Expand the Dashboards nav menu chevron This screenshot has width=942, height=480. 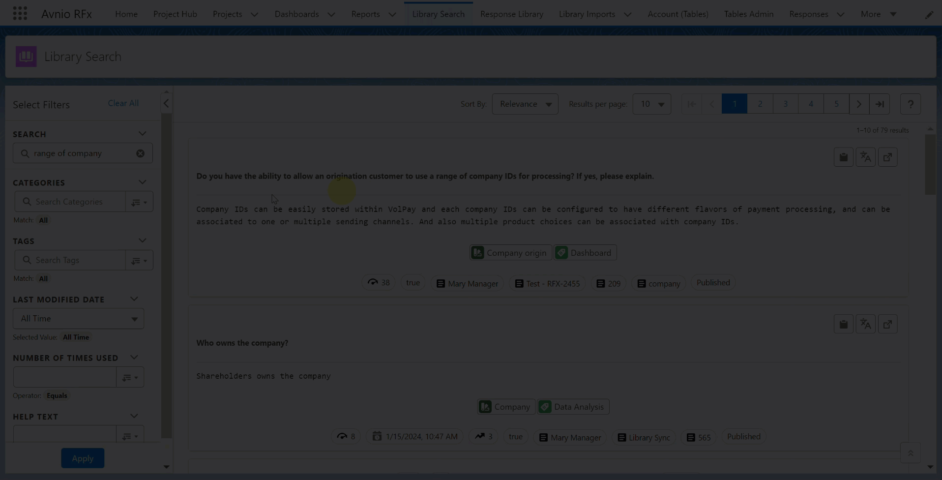pyautogui.click(x=331, y=14)
